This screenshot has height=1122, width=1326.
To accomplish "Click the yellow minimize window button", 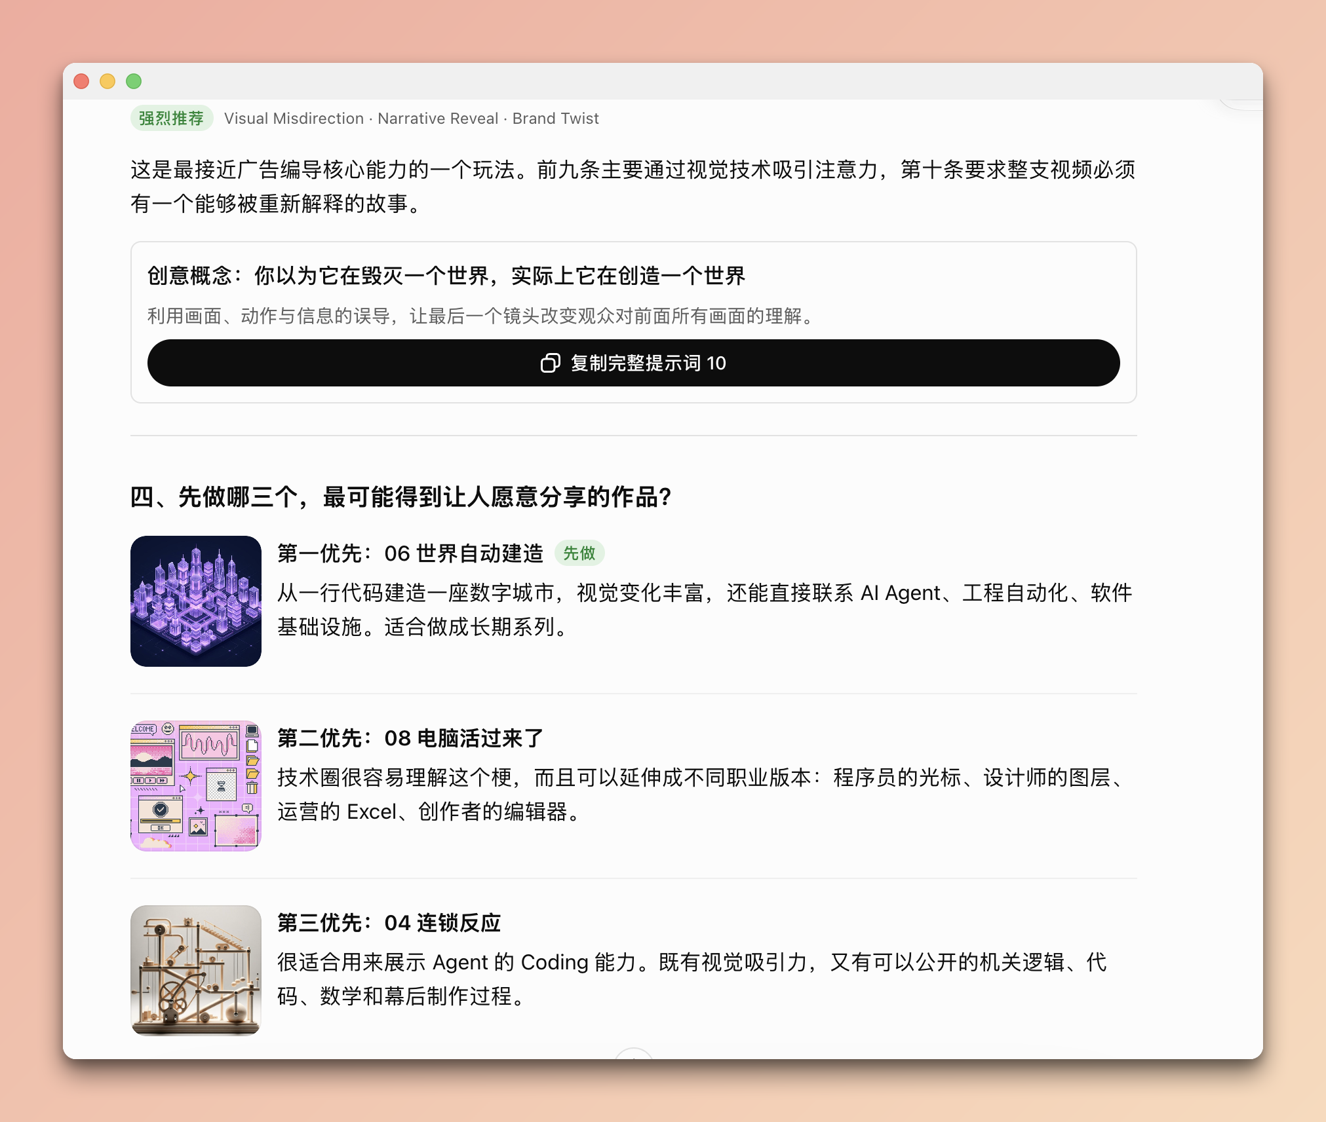I will 107,81.
